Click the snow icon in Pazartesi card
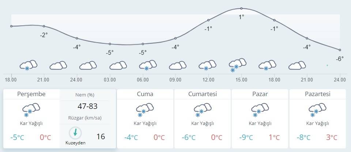 [x=317, y=110]
